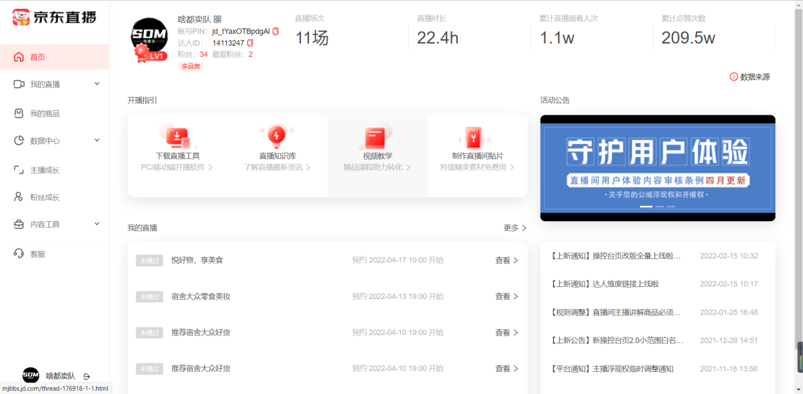Click the 数据来源 info icon
Image resolution: width=803 pixels, height=394 pixels.
tap(734, 77)
